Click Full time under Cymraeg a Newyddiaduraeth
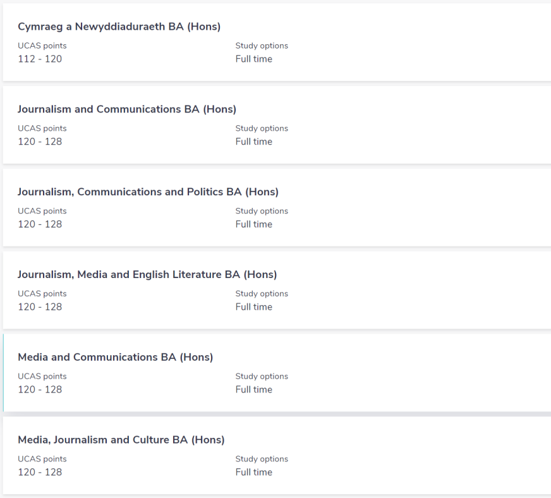This screenshot has width=551, height=498. [x=254, y=59]
